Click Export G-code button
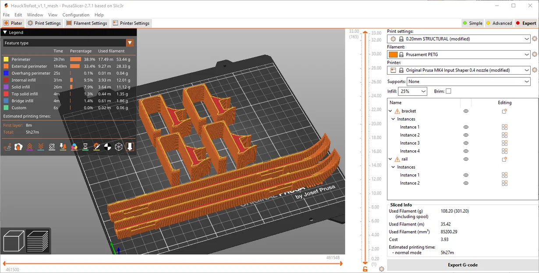This screenshot has width=539, height=273. coord(463,265)
